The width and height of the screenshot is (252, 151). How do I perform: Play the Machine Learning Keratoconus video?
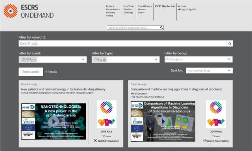click(163, 122)
